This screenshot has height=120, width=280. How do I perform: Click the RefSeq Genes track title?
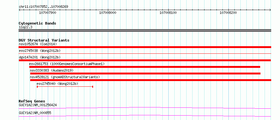[x=32, y=101]
